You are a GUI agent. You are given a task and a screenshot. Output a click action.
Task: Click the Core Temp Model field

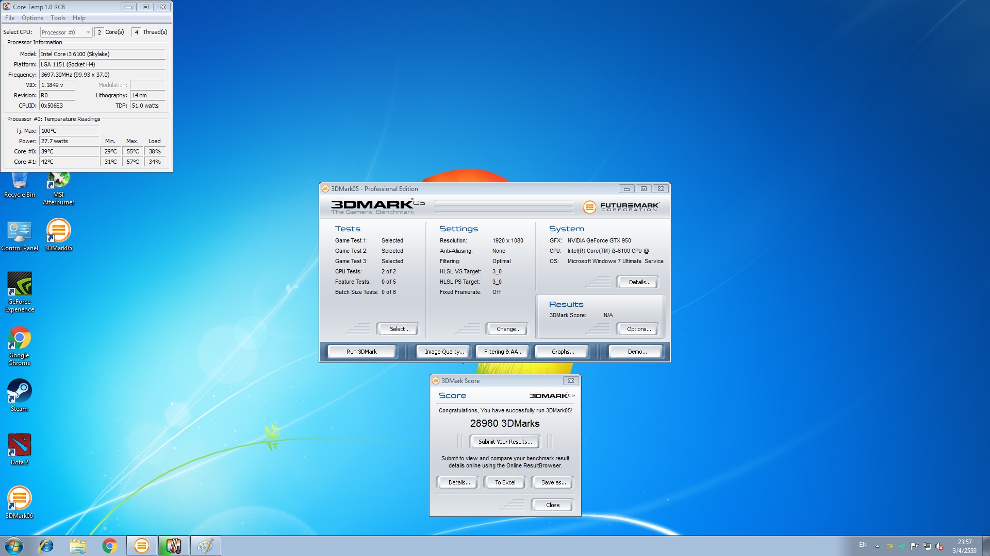pyautogui.click(x=102, y=54)
